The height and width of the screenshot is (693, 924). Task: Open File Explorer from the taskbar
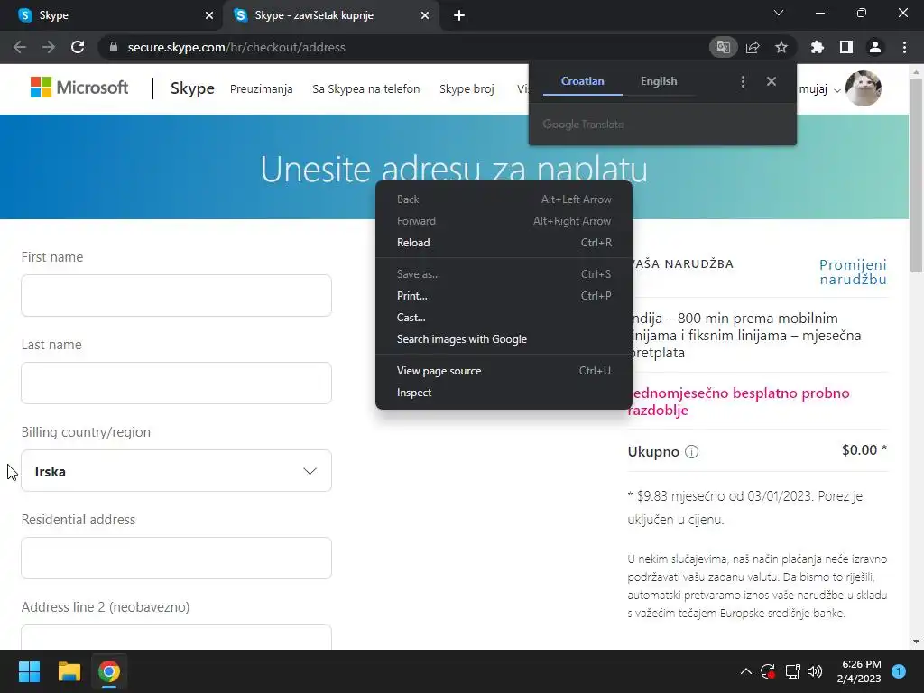[x=69, y=671]
